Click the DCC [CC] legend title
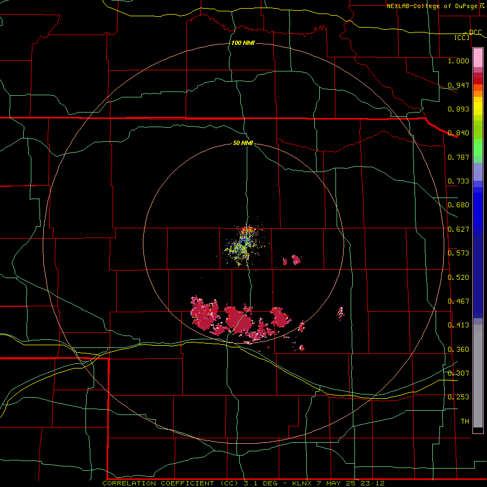The height and width of the screenshot is (487, 487). coord(468,35)
